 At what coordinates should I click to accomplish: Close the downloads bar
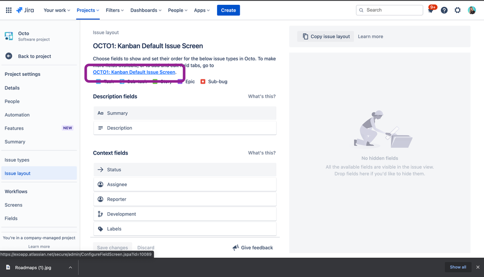coord(478,267)
